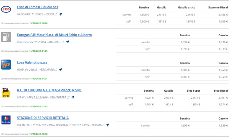This screenshot has width=229, height=137.
Task: Open Eurogas F.lli Mauri S.n.c. station link
Action: point(54,35)
